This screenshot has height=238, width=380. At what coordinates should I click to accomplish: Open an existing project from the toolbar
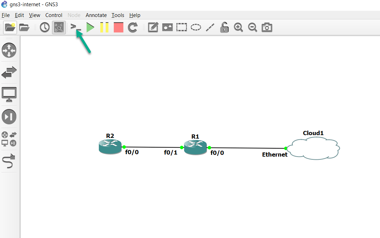[x=24, y=27]
